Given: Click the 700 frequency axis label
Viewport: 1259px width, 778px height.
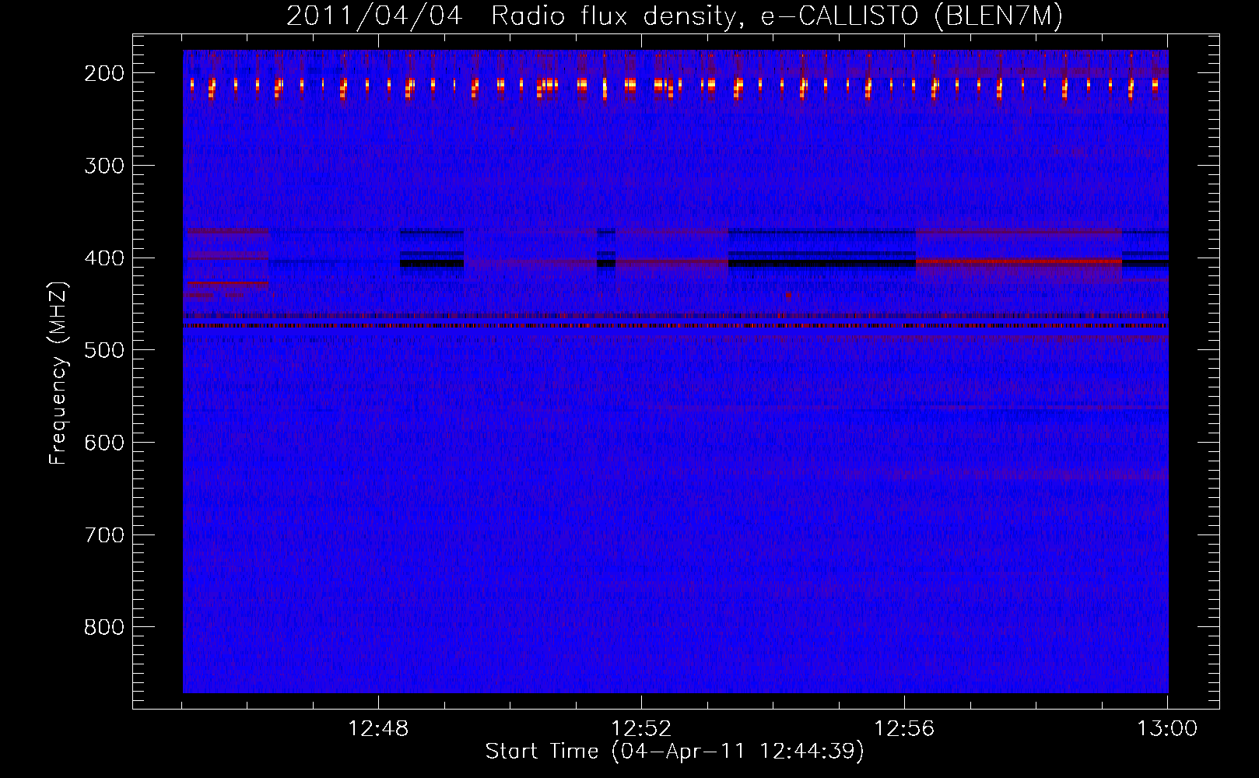Looking at the screenshot, I should click(x=103, y=535).
